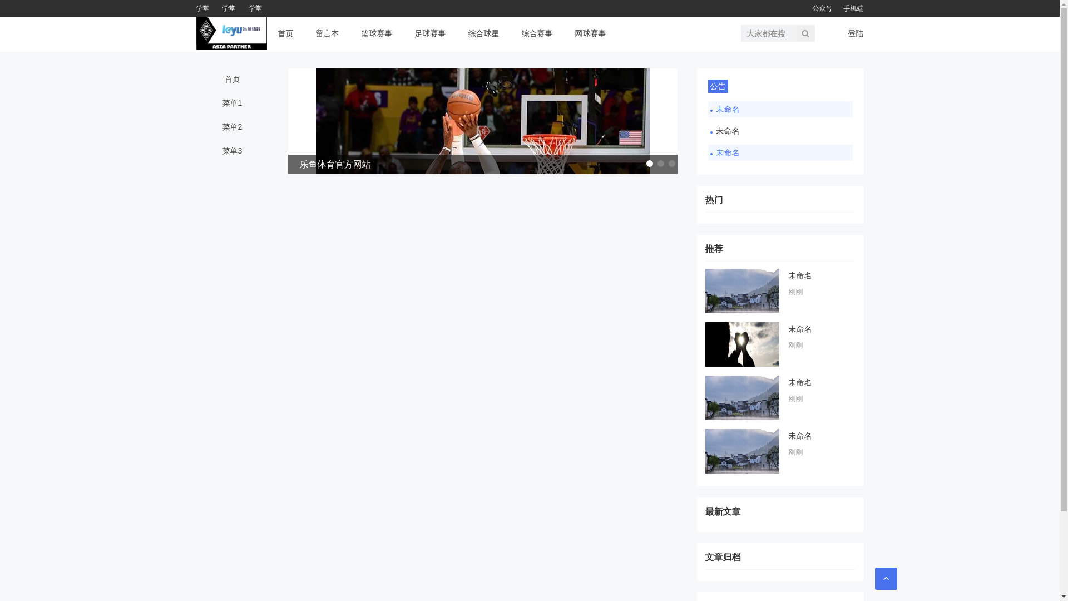The image size is (1068, 601).
Task: Open 篮球赛事 navigation item
Action: tap(377, 33)
